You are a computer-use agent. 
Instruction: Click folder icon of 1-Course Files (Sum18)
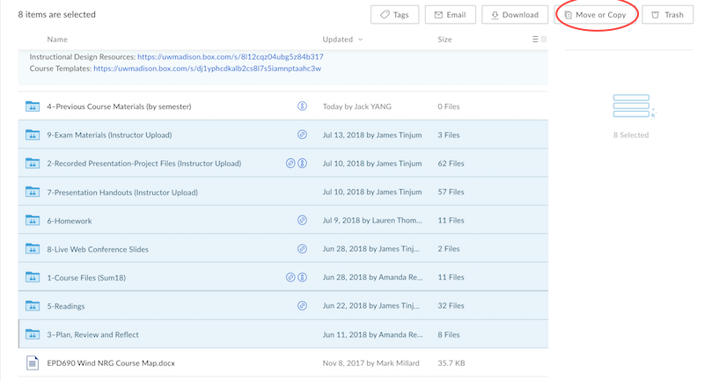tap(33, 277)
